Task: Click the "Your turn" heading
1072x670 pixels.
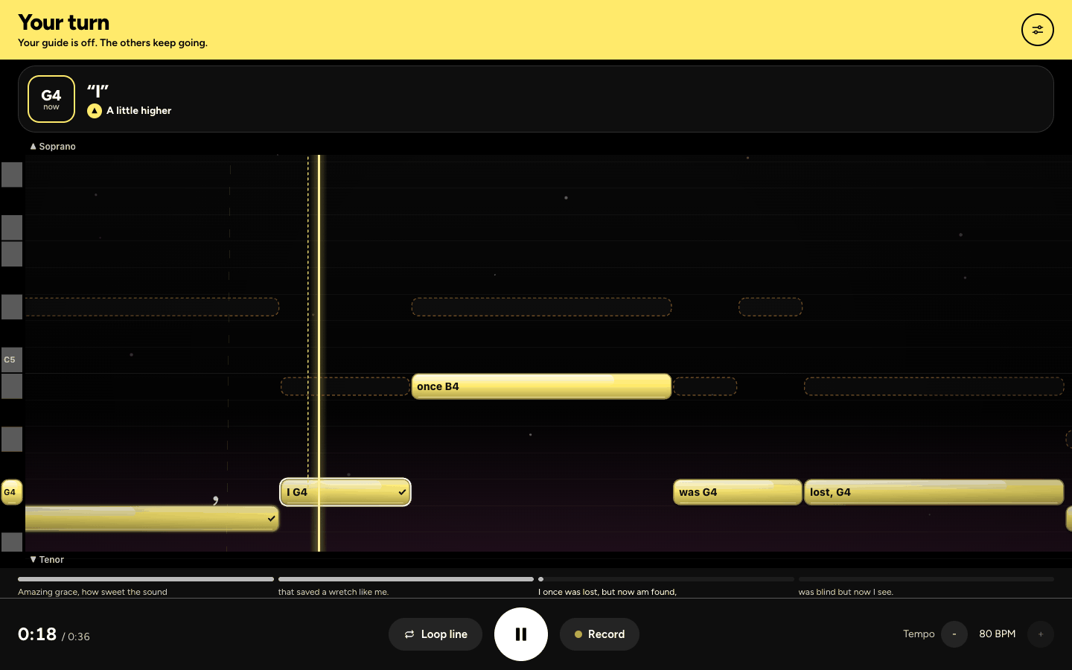Action: (64, 22)
